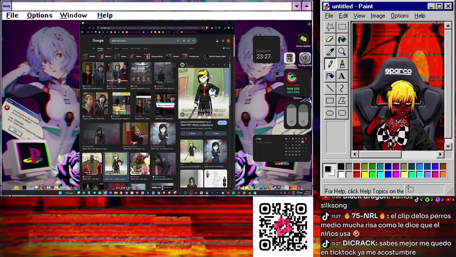Open Google Lens image search icon
Viewport: 456px width, 257px height.
[188, 41]
